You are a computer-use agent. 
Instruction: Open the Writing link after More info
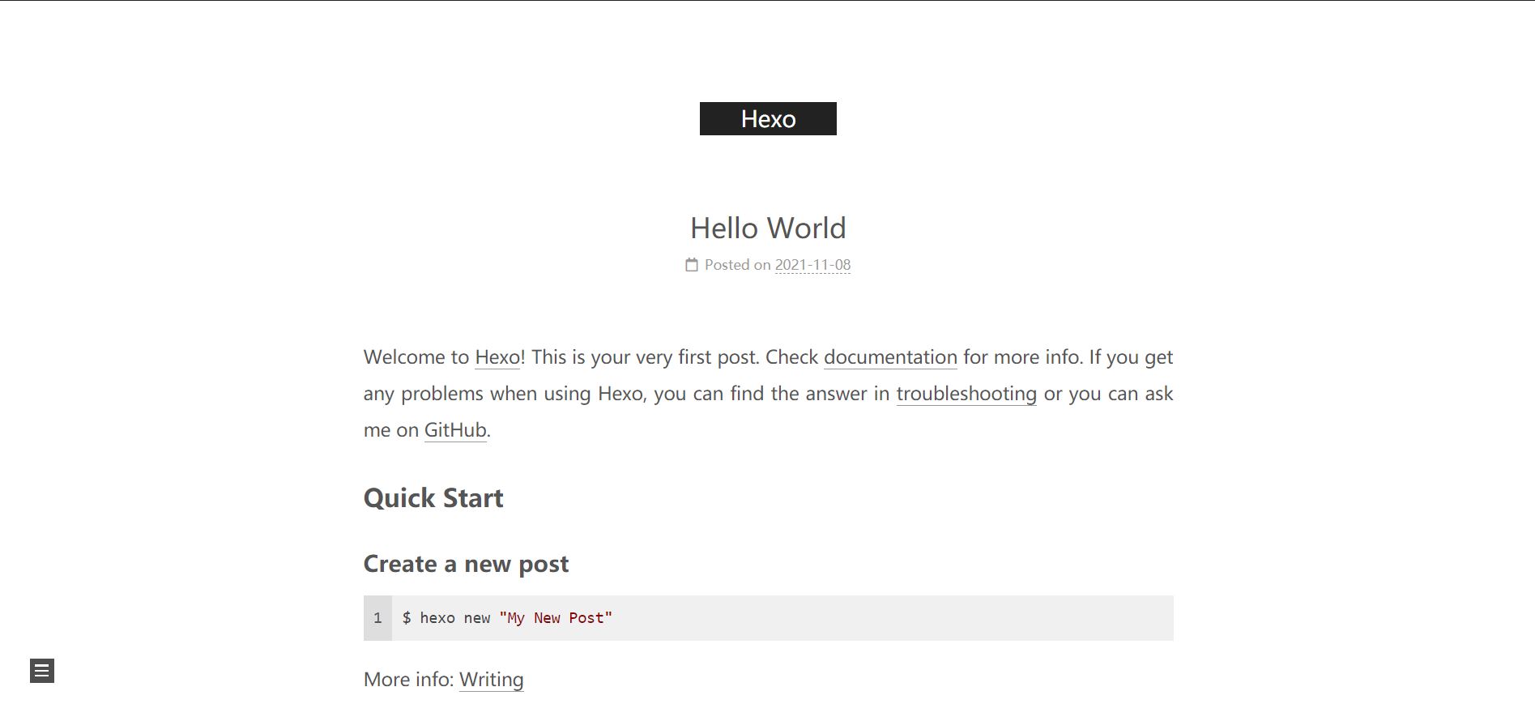pyautogui.click(x=492, y=680)
